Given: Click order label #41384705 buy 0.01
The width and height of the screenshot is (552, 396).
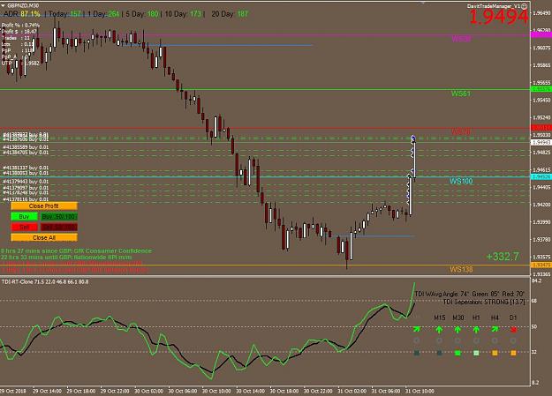Looking at the screenshot, I should tap(26, 153).
